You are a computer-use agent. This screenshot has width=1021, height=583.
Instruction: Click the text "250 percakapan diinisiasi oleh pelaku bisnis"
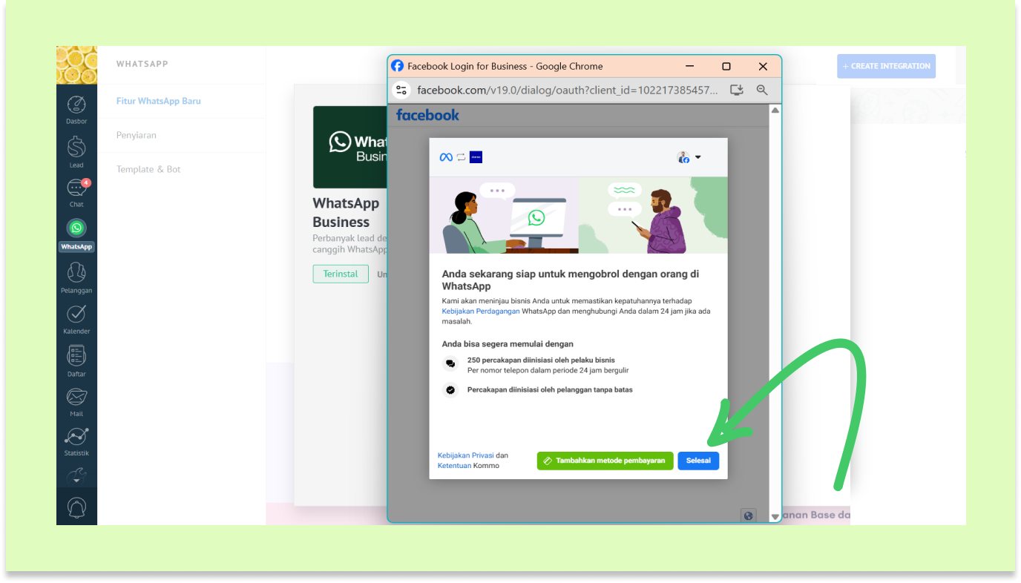click(541, 360)
